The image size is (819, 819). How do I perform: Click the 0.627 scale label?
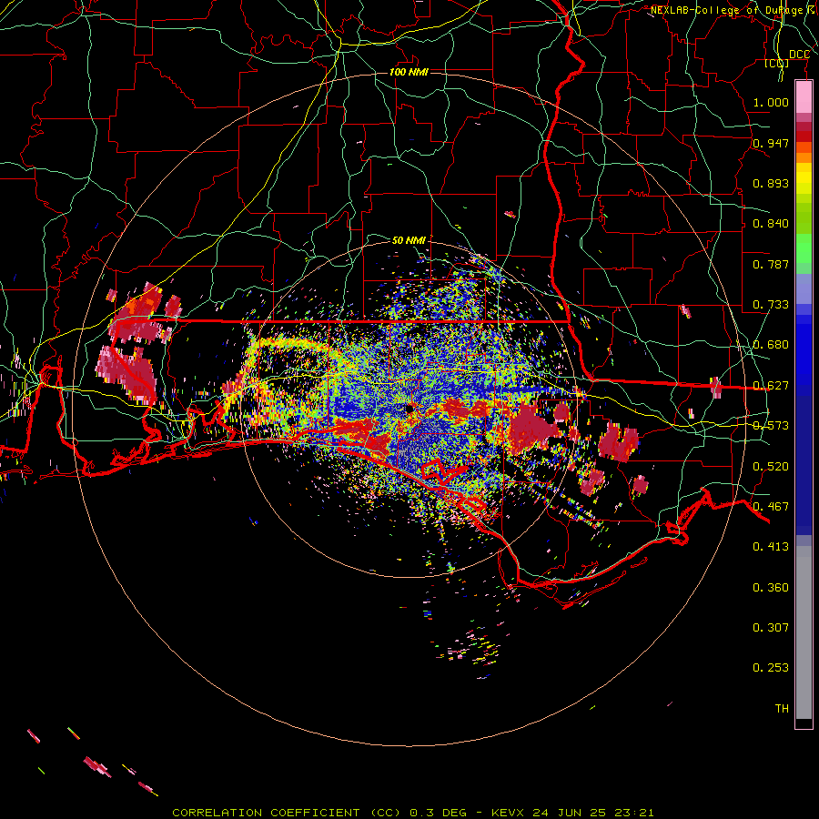(x=771, y=386)
